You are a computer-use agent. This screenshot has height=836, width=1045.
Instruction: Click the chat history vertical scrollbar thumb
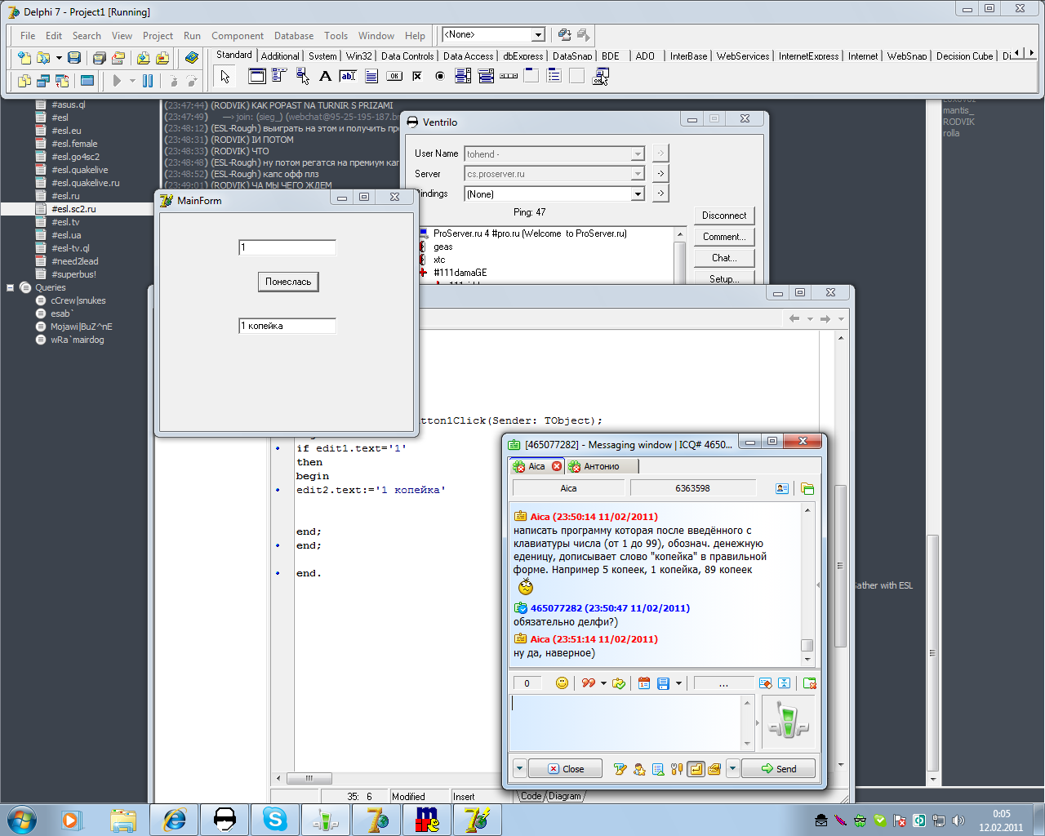tap(807, 645)
